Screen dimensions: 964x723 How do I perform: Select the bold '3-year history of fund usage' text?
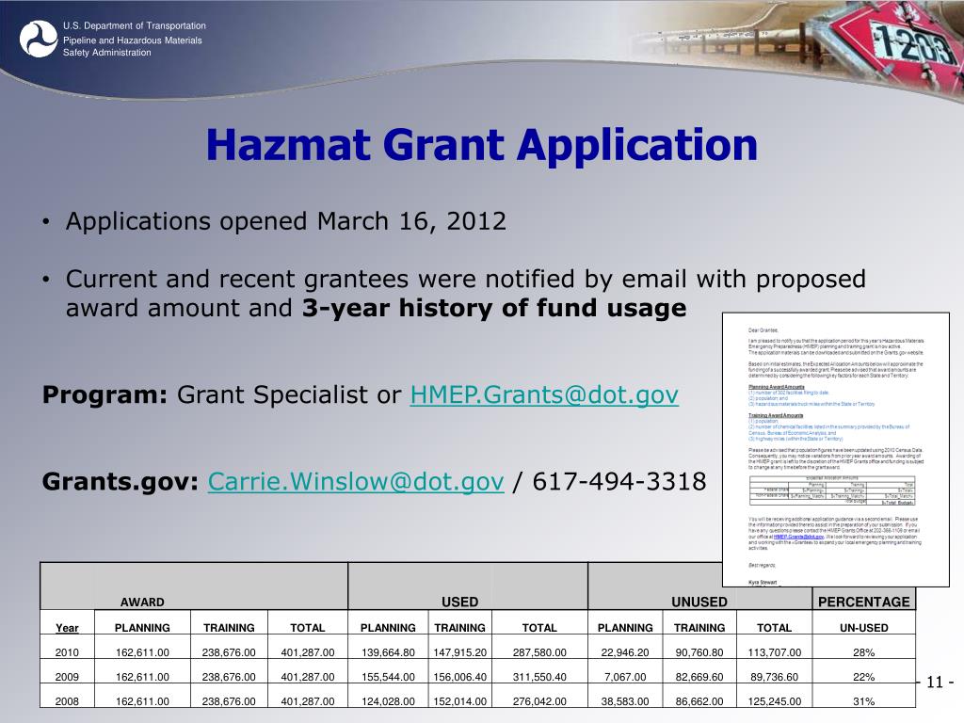click(x=493, y=308)
